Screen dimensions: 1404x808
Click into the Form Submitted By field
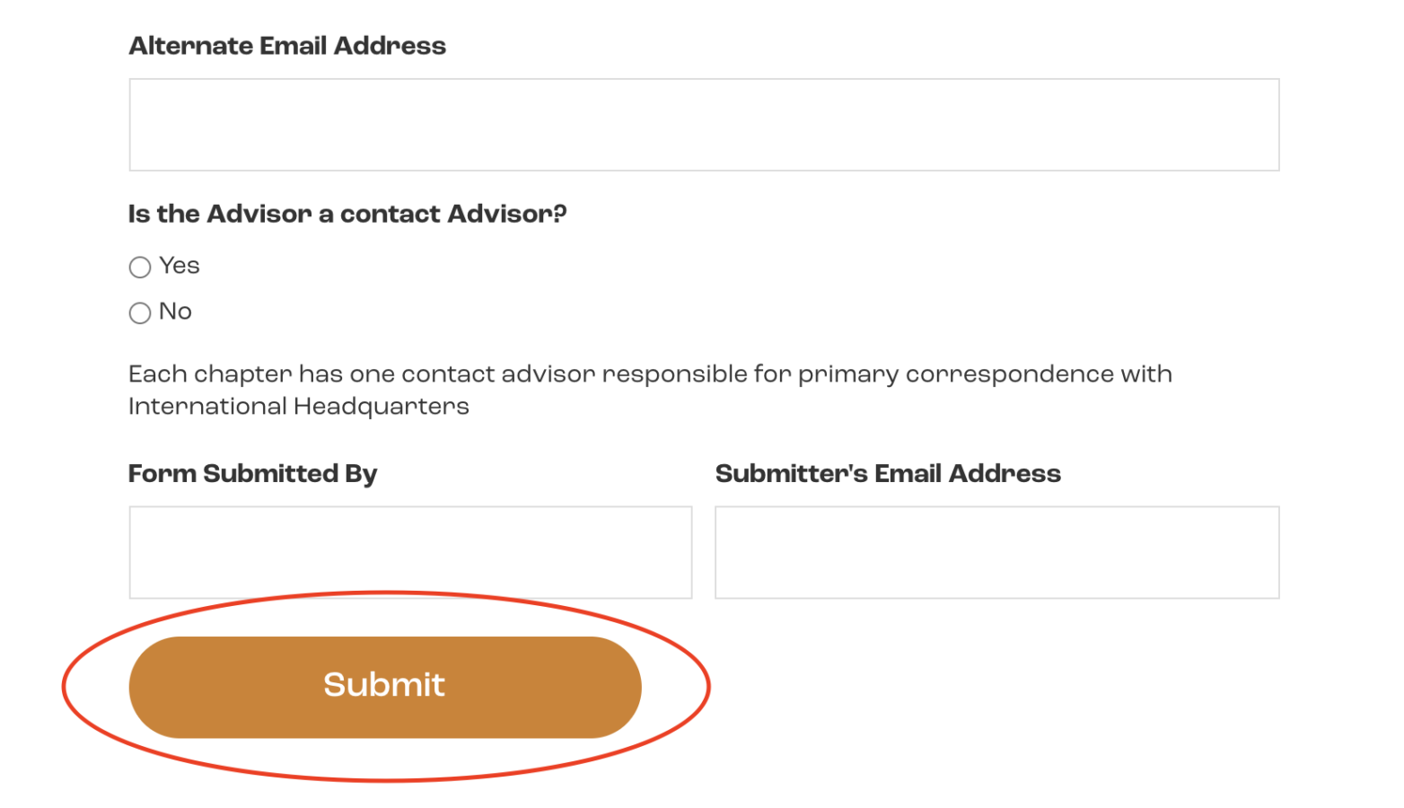pos(410,552)
